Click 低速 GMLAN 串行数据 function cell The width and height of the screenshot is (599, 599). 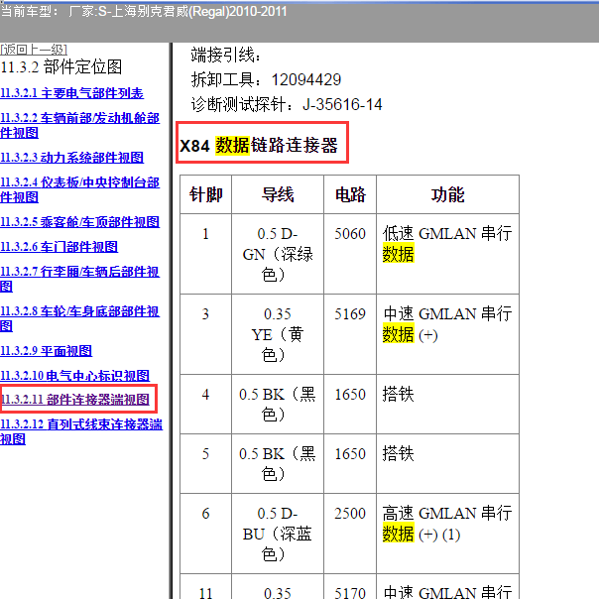click(447, 254)
